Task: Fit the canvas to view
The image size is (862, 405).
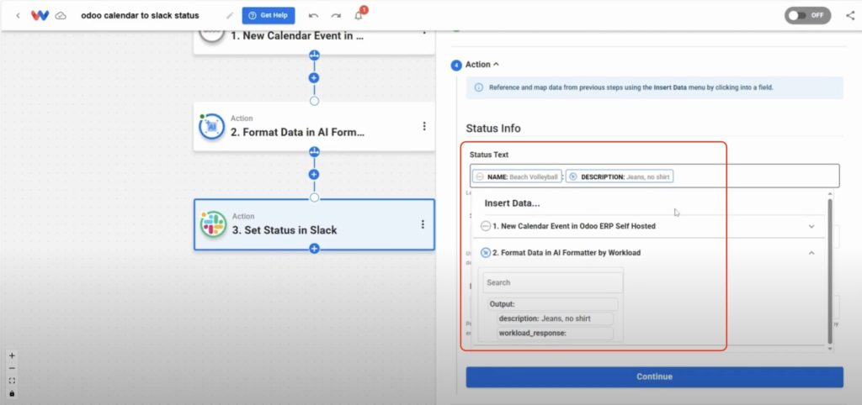Action: click(x=12, y=381)
